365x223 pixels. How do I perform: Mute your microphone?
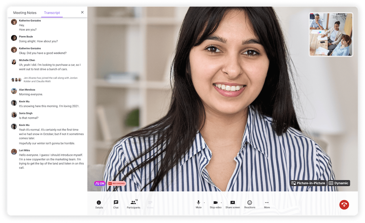click(199, 204)
